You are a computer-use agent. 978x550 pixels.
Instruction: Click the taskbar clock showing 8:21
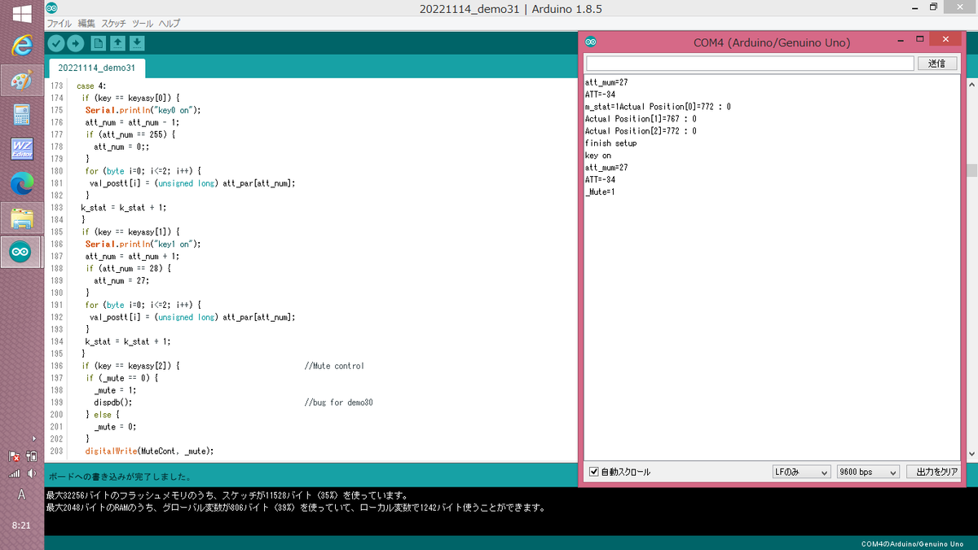pyautogui.click(x=21, y=526)
